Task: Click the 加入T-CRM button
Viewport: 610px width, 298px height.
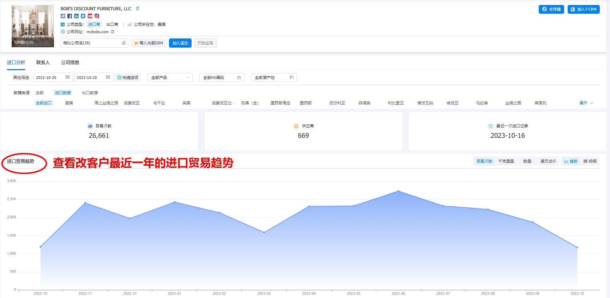Action: click(x=584, y=9)
